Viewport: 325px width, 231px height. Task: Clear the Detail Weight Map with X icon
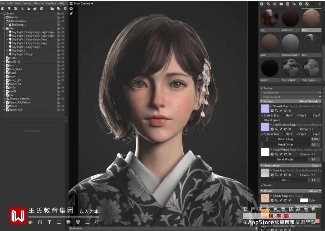(290, 154)
